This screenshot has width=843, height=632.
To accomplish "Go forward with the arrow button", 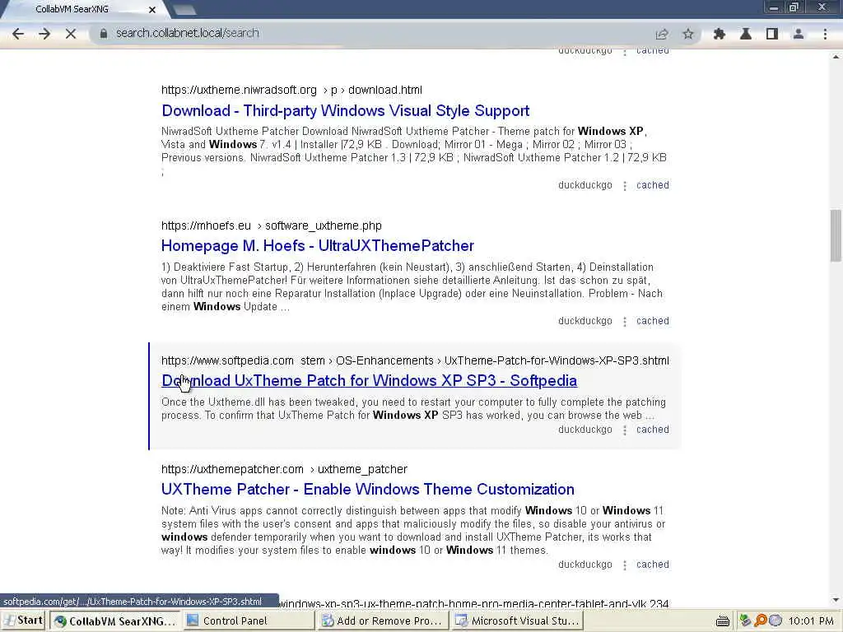I will point(44,34).
